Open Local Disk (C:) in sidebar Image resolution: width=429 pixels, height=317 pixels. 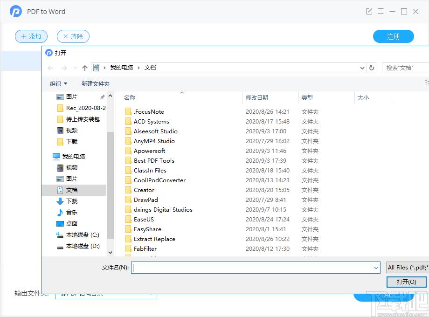(82, 235)
